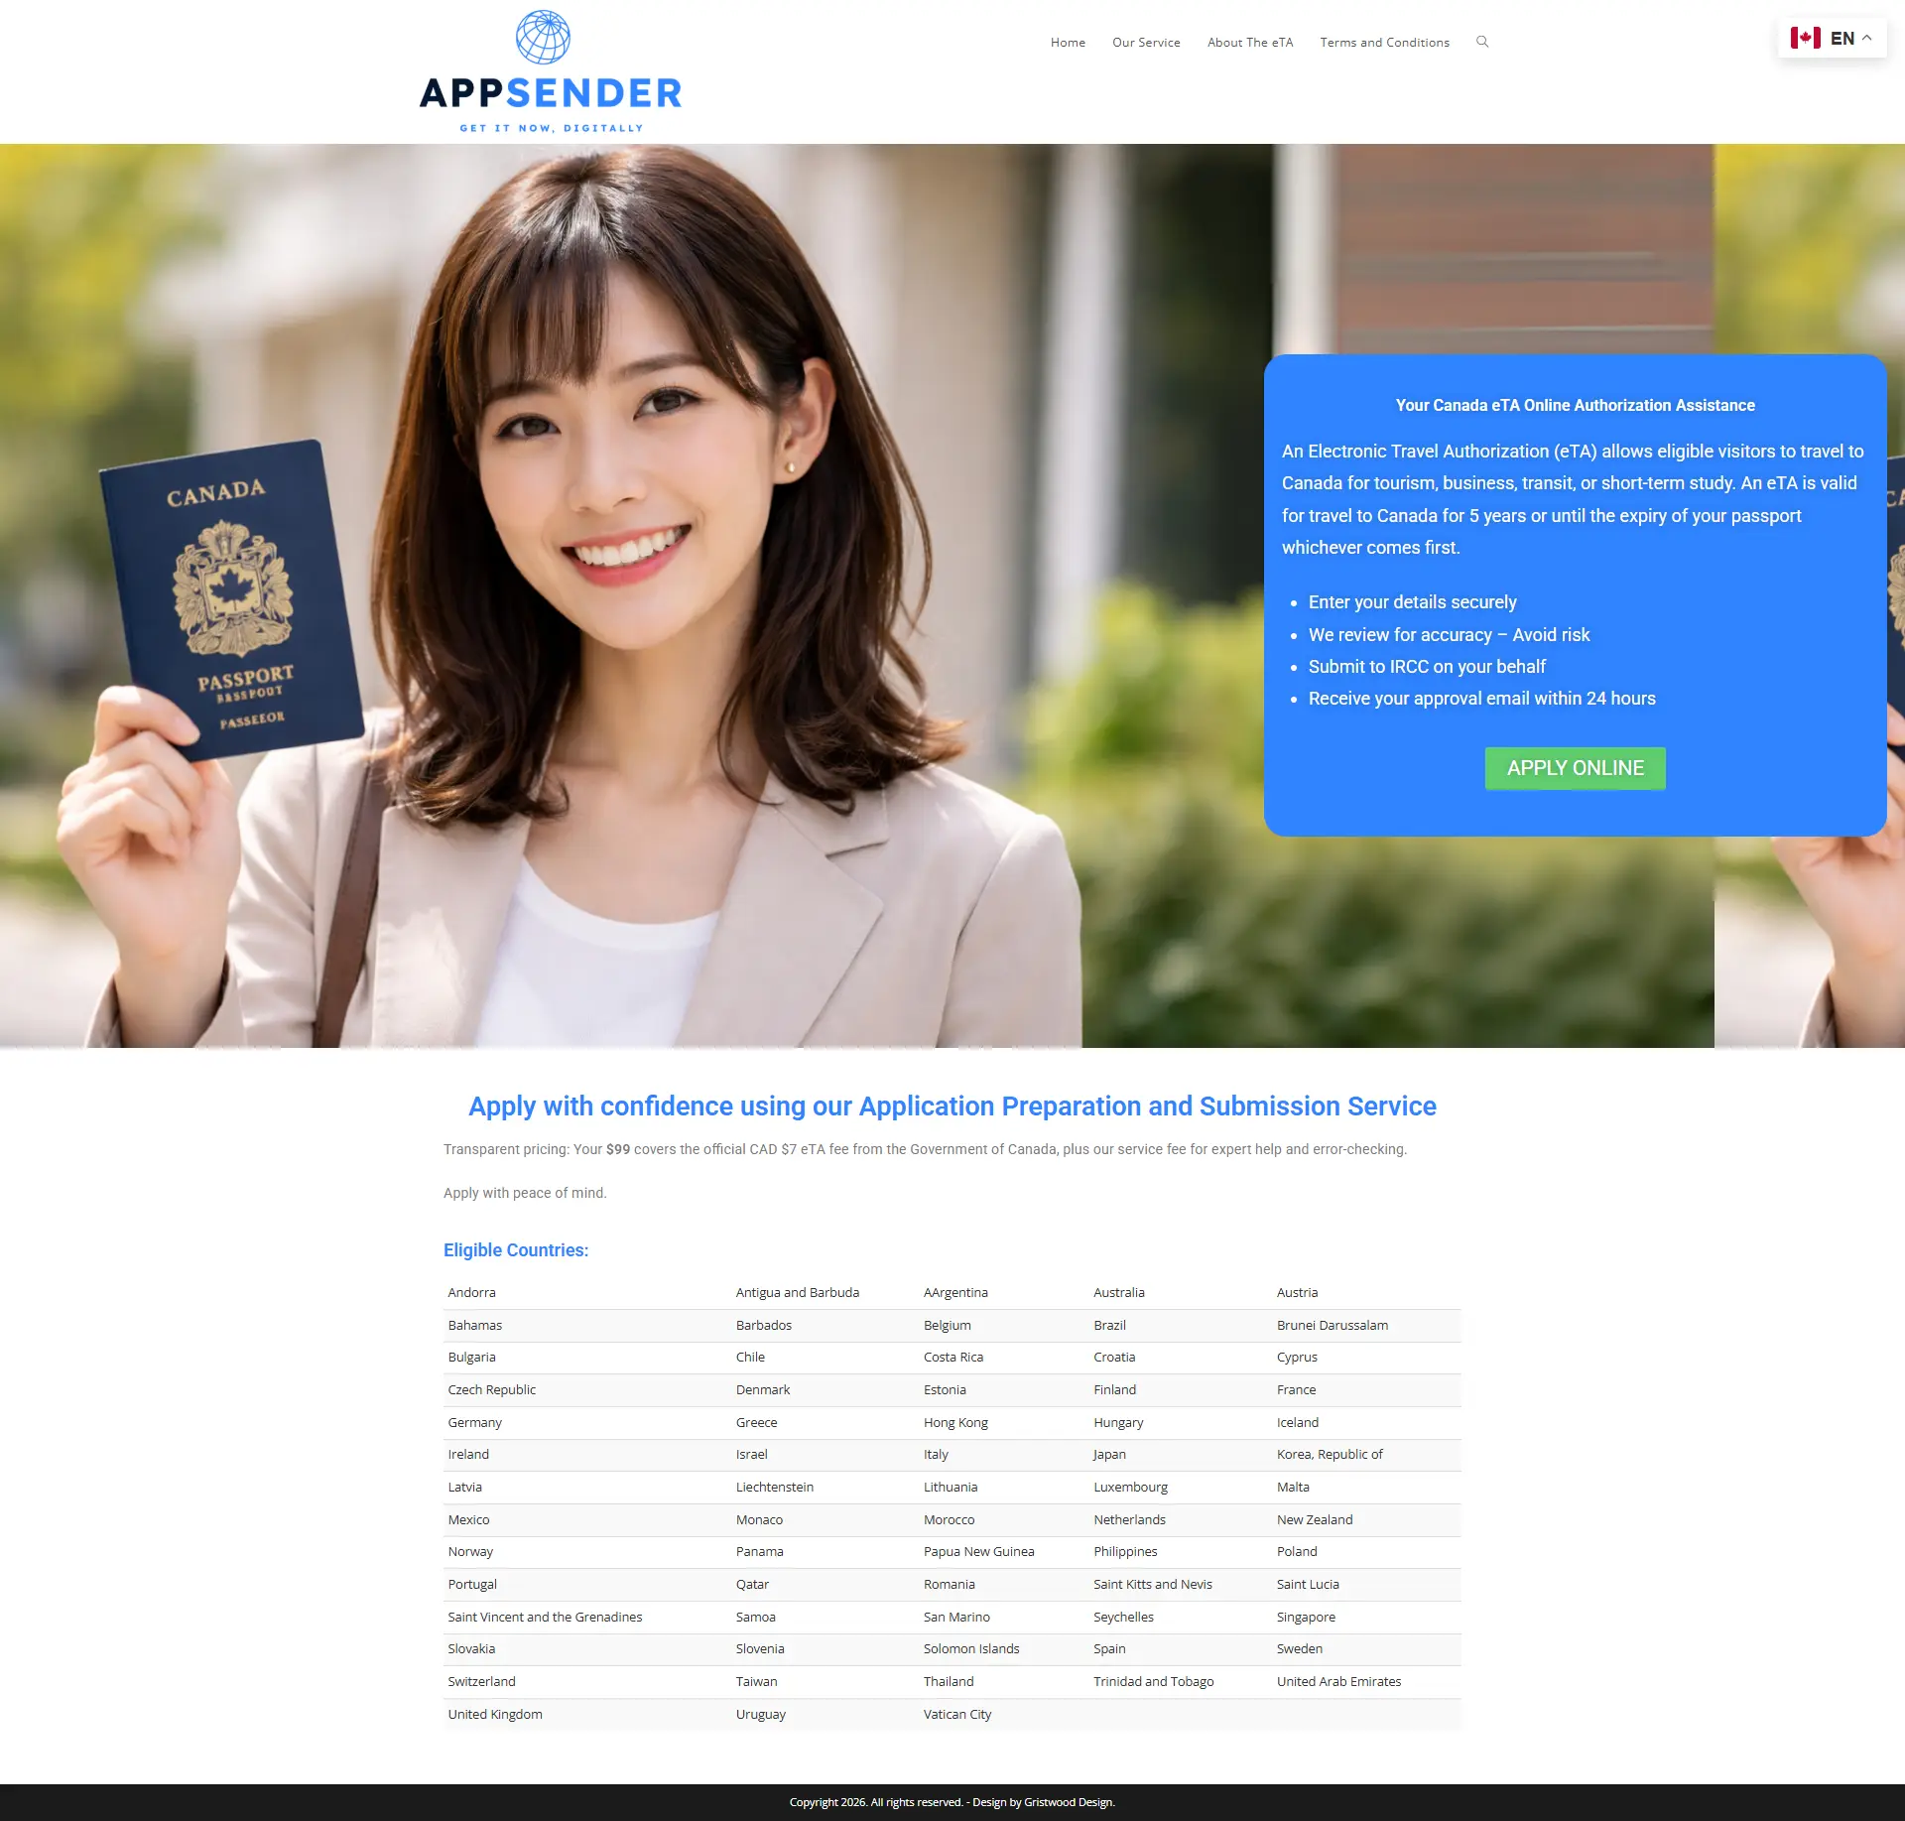Select Korea, Republic of entry

point(1330,1455)
